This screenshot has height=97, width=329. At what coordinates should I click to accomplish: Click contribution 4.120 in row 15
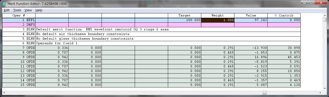[x=284, y=85]
